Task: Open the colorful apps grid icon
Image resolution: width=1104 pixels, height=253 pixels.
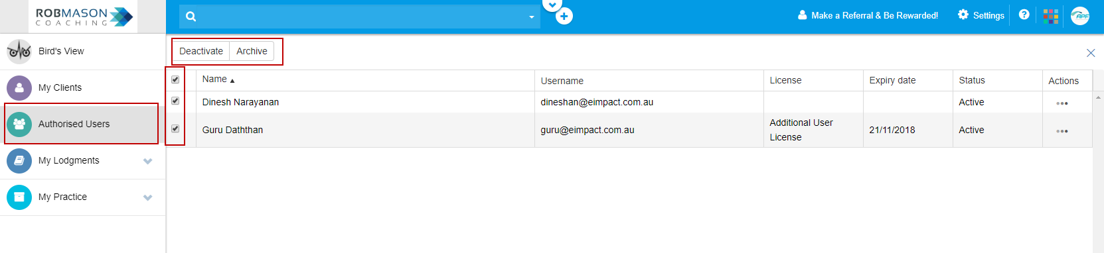Action: pyautogui.click(x=1051, y=16)
